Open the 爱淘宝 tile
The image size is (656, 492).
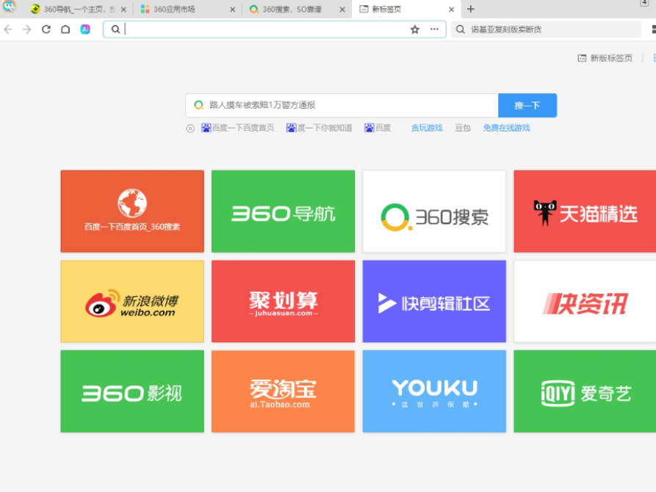284,391
